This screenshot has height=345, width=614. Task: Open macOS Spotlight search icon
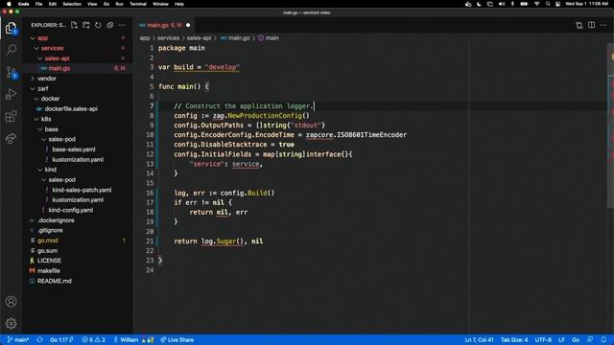click(548, 4)
